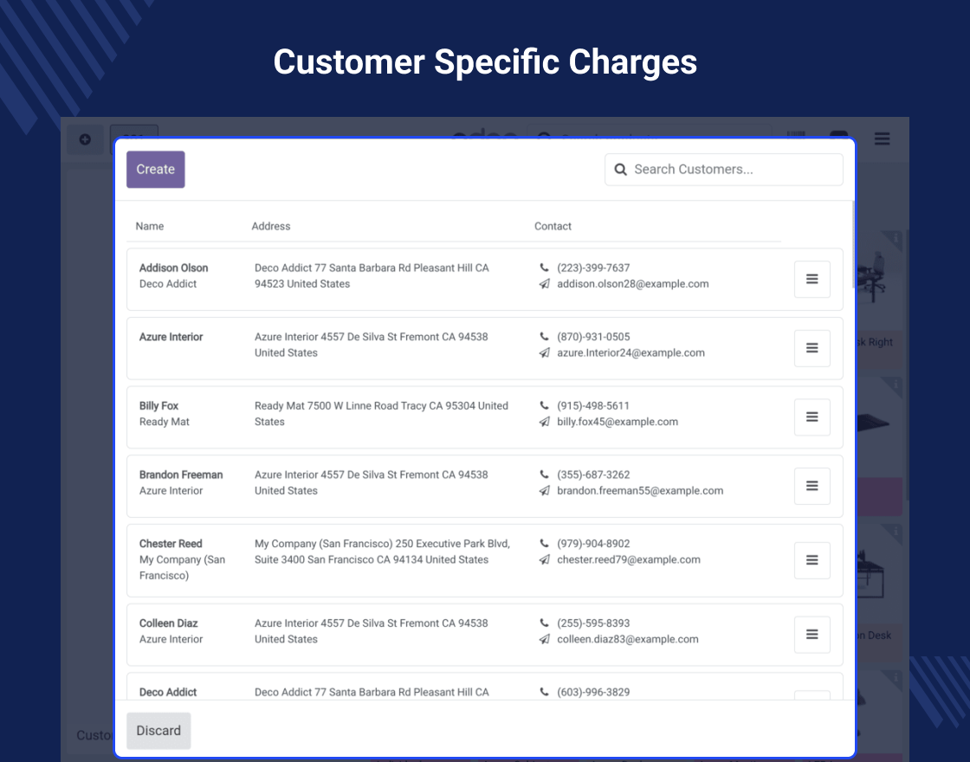Click email icon beside chester.reed79@example.com
Image resolution: width=970 pixels, height=762 pixels.
544,560
